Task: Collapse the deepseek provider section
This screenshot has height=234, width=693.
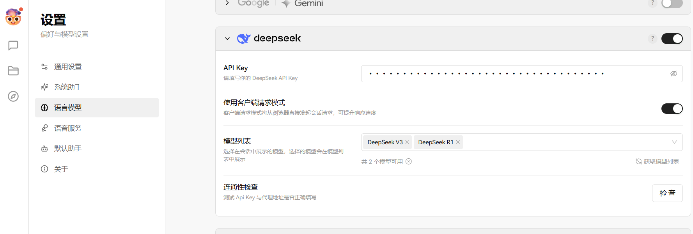Action: coord(227,39)
